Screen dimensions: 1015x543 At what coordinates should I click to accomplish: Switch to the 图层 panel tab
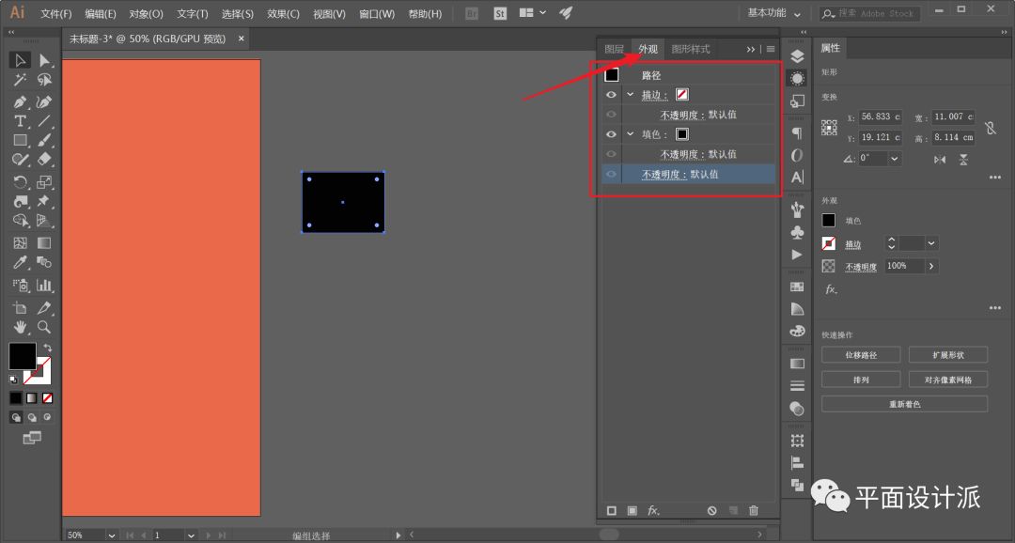(614, 49)
